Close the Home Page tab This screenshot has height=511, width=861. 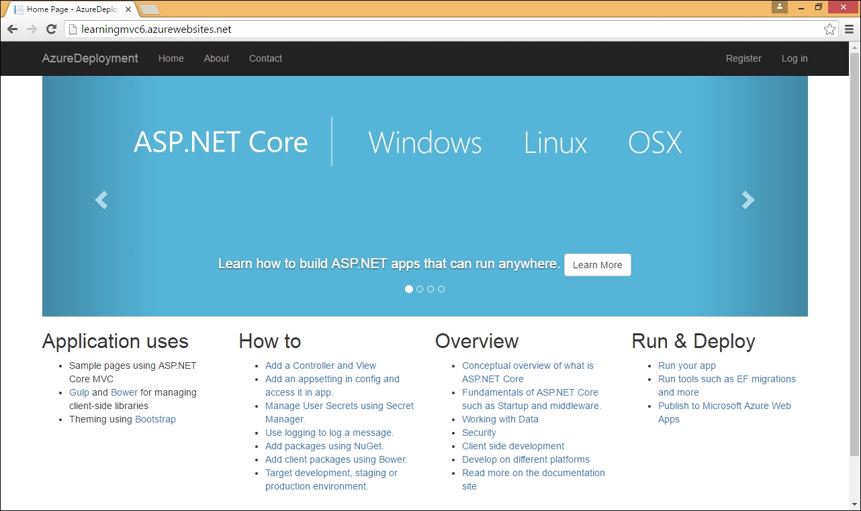click(128, 10)
